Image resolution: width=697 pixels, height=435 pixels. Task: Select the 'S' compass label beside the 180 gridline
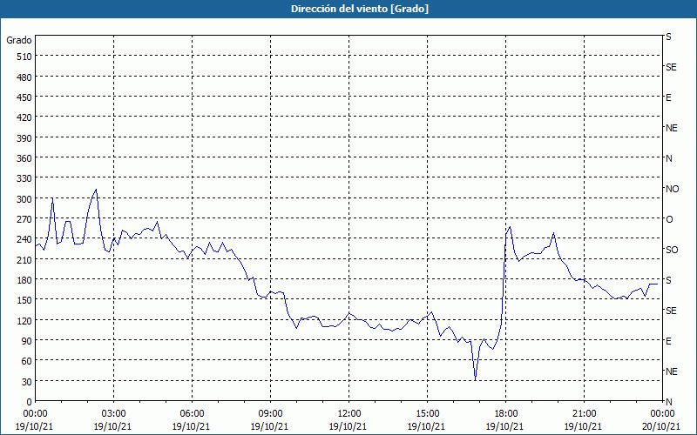click(x=668, y=280)
